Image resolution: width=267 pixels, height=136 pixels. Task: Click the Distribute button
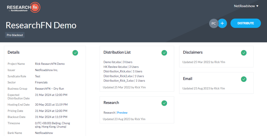tap(246, 23)
